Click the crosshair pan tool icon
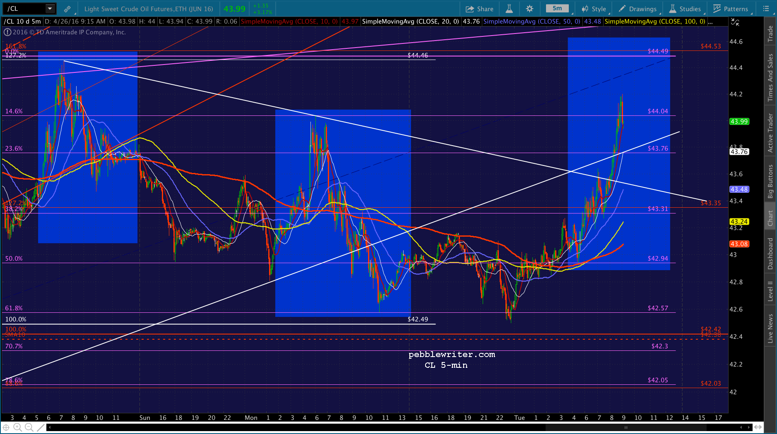 tap(6, 427)
